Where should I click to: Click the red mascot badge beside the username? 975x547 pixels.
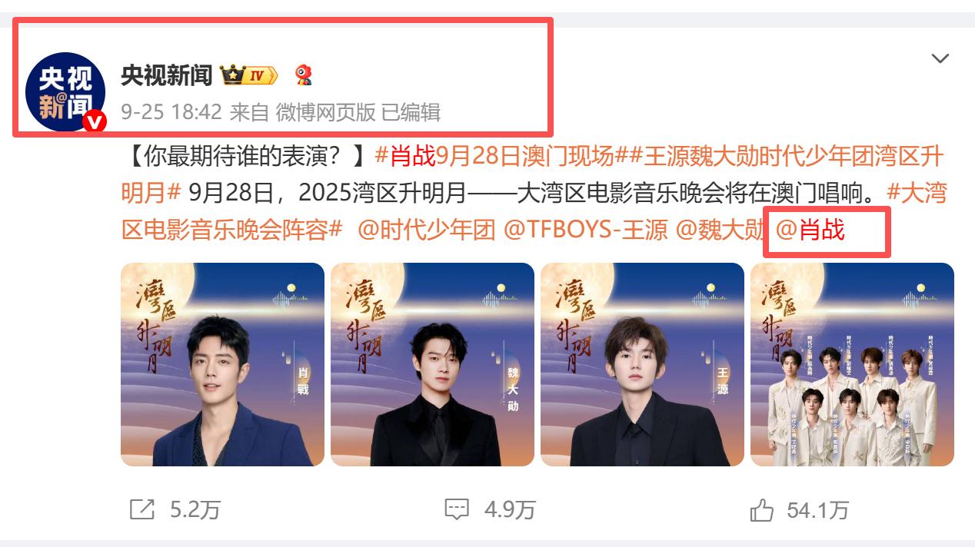click(304, 75)
